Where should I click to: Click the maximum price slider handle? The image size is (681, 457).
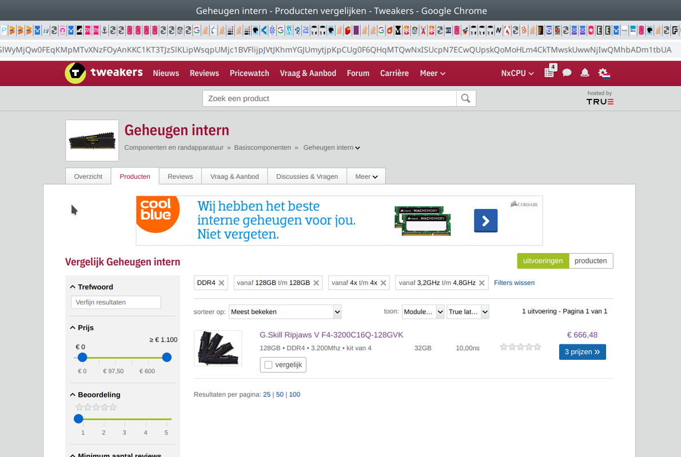167,358
